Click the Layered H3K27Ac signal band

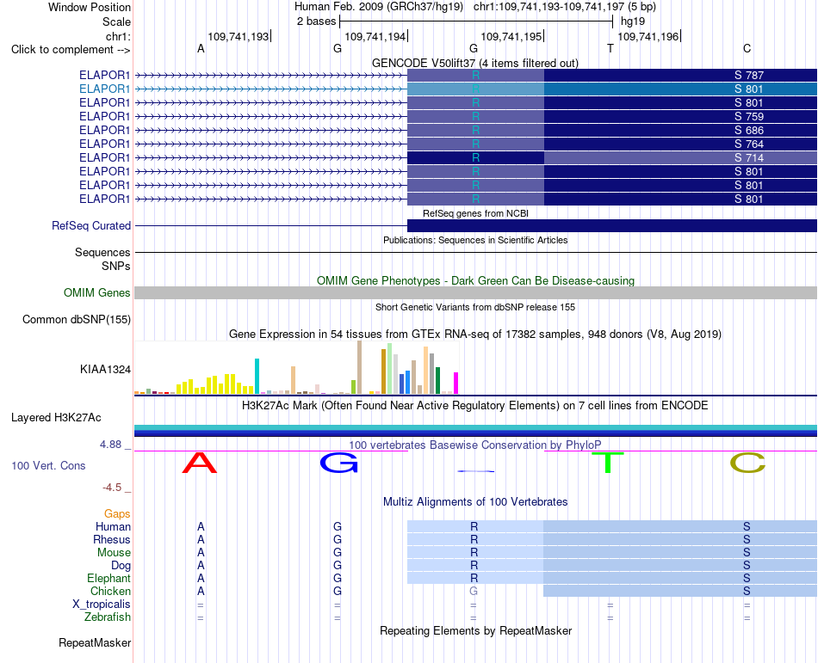tap(476, 431)
